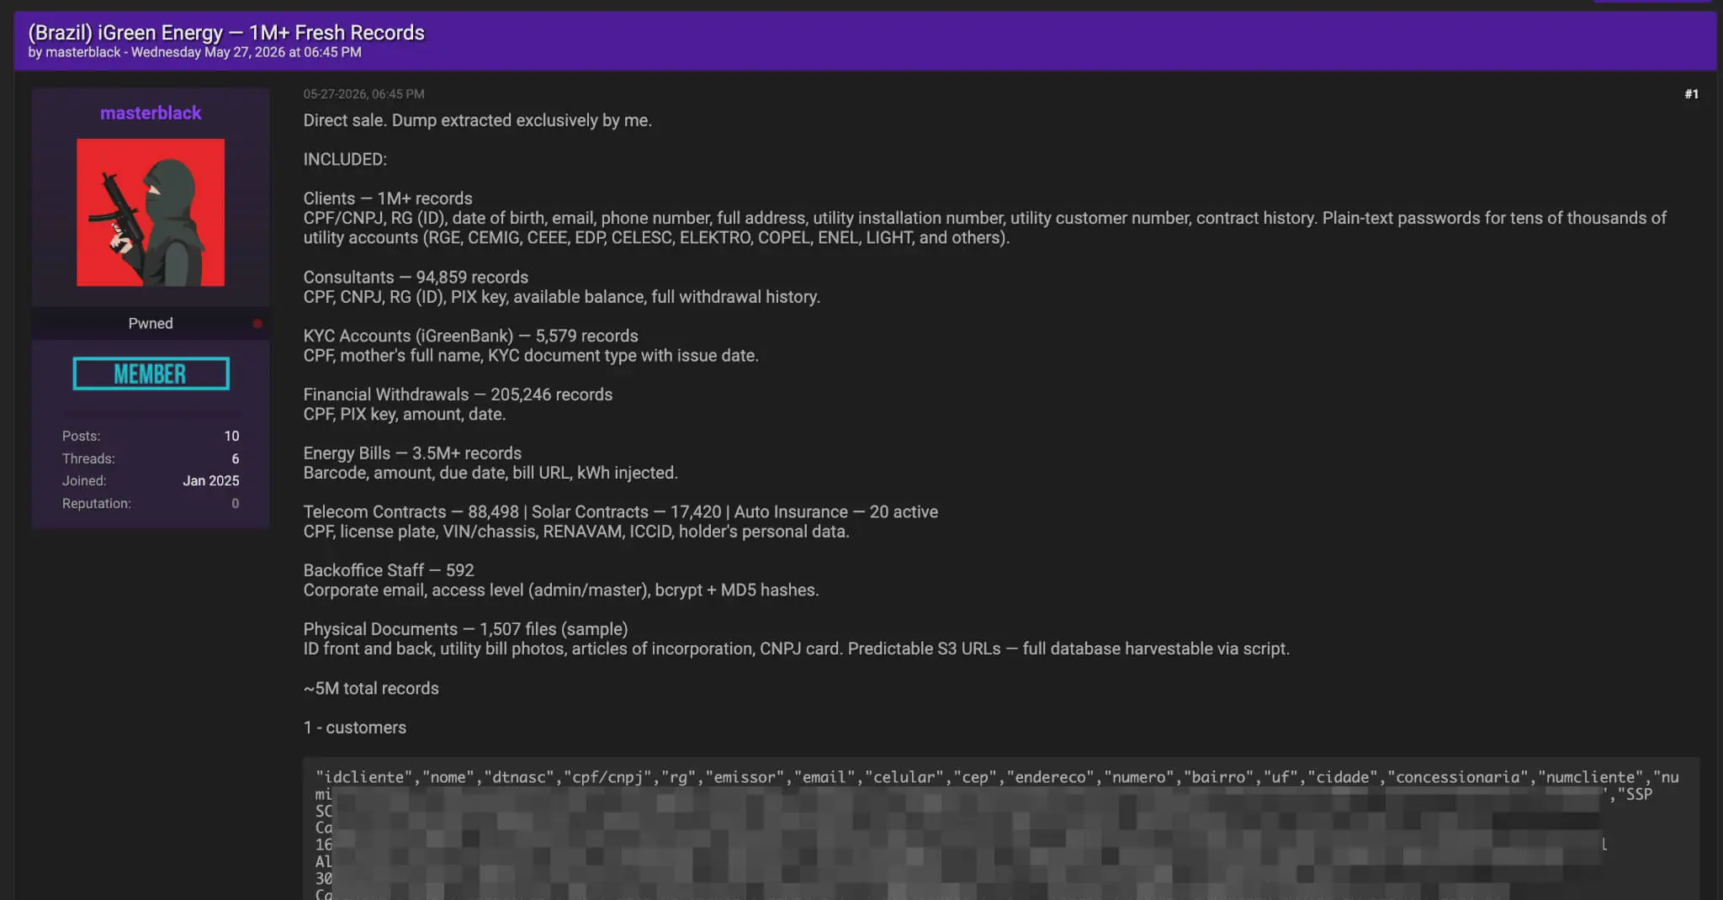Viewport: 1723px width, 900px height.
Task: Click the 'KYC Accounts (iGreenBank)' line
Action: [470, 336]
